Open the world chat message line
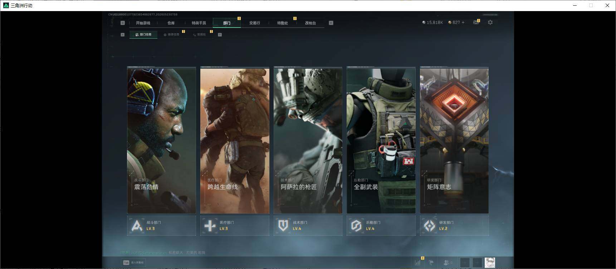The height and width of the screenshot is (269, 616). click(163, 253)
